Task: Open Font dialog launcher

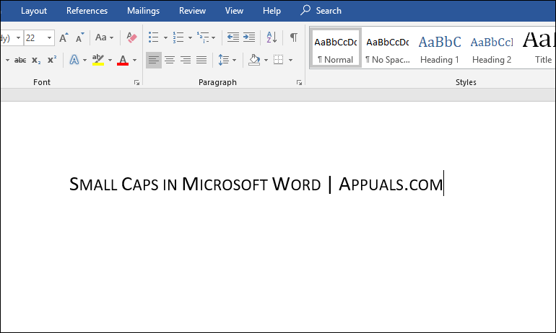Action: (136, 82)
